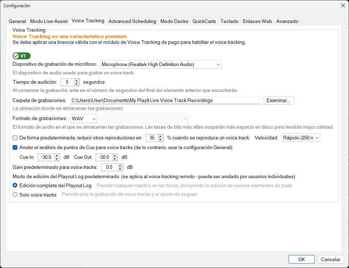Enable reducing other players by default checkbox
The width and height of the screenshot is (349, 268).
tap(15, 138)
